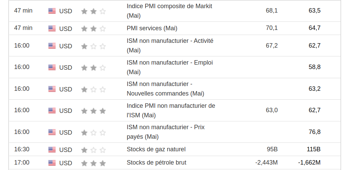Click the 76,8 value for ISM Prix payés
Viewport: 342px width, 170px height.
tap(314, 132)
